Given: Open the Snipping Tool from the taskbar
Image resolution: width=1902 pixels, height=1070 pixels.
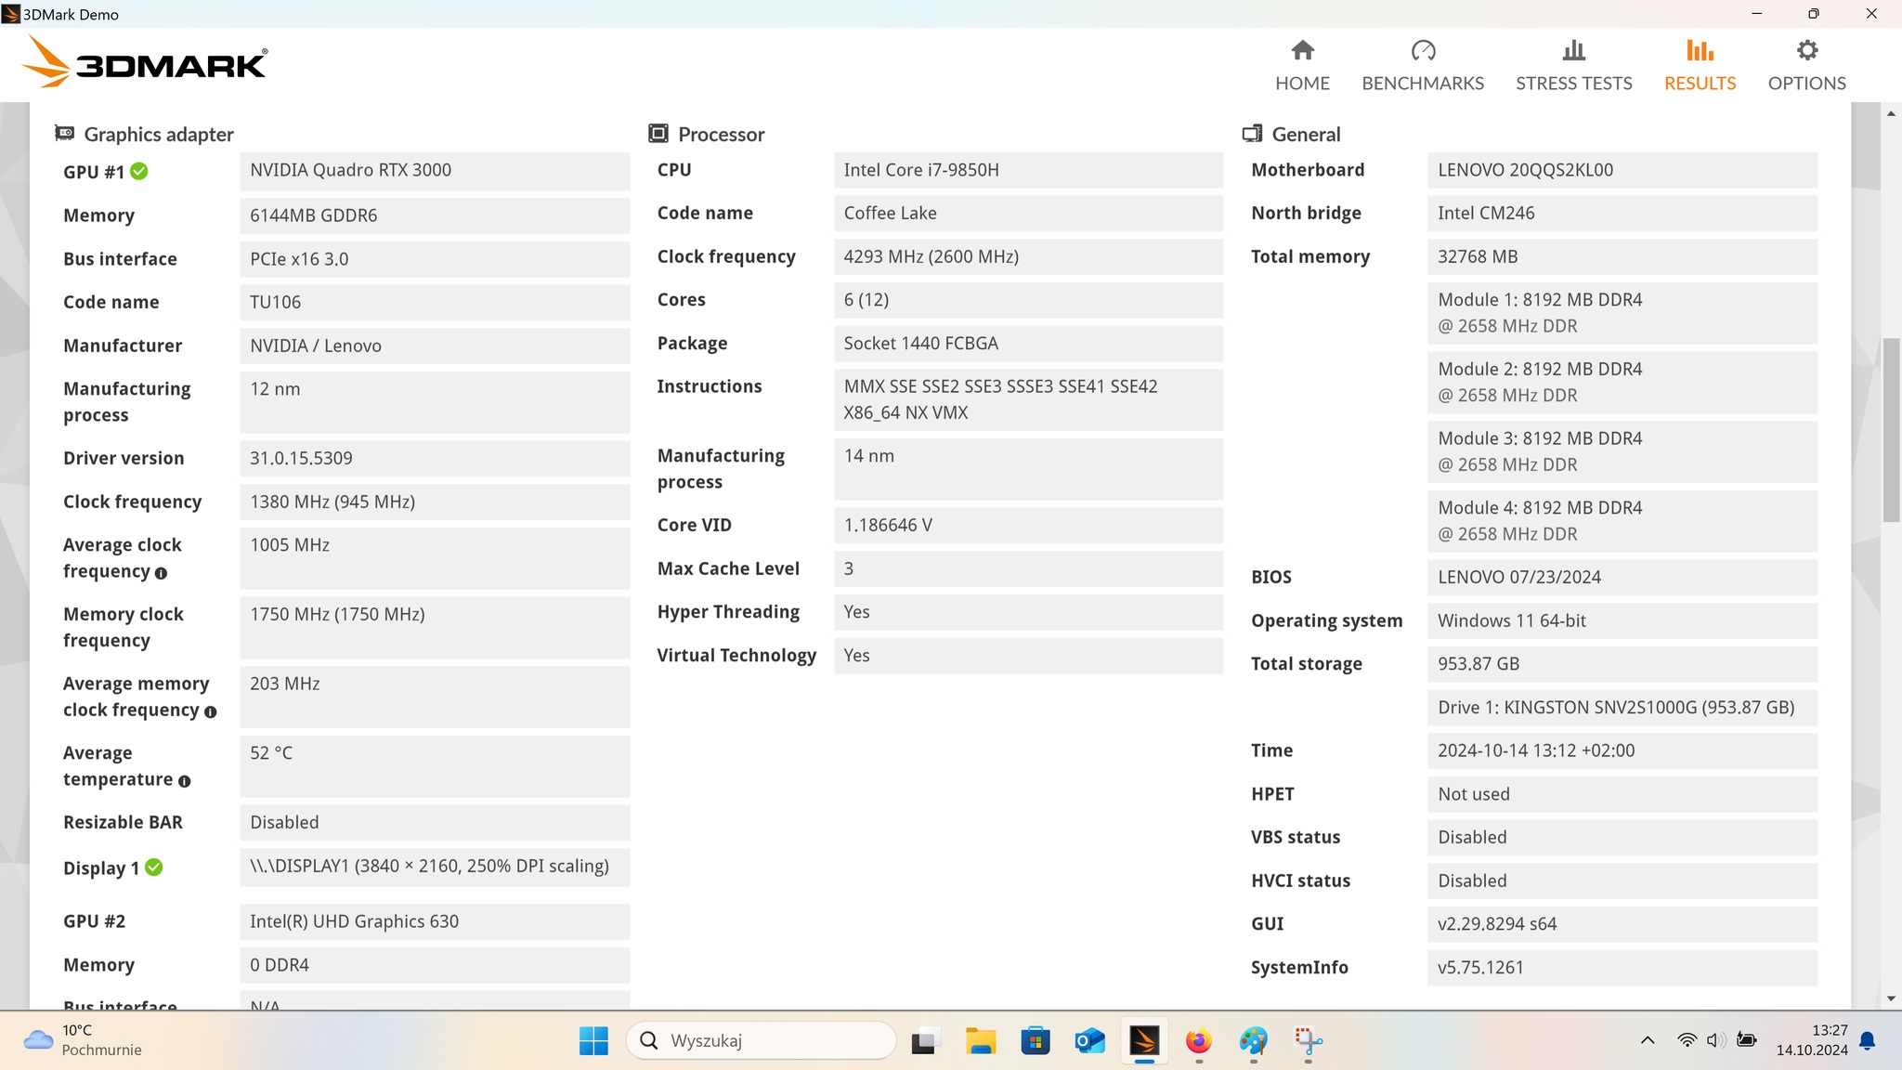Looking at the screenshot, I should [x=1309, y=1040].
